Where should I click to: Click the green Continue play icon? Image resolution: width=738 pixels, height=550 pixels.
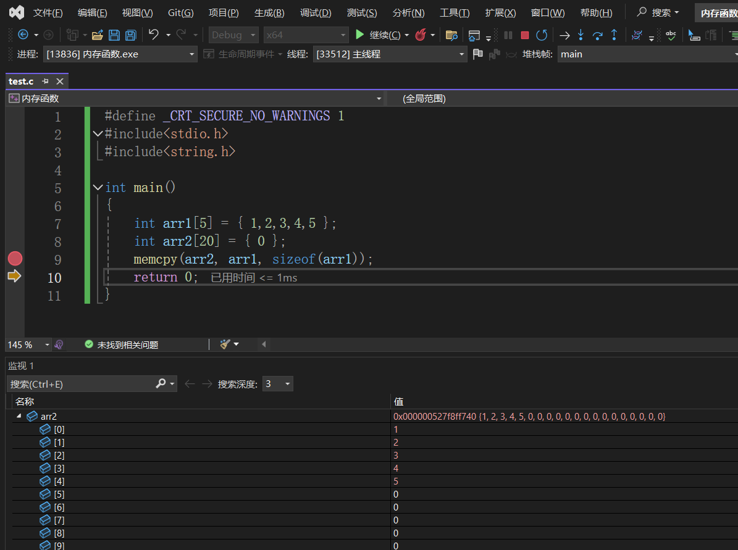[x=359, y=35]
